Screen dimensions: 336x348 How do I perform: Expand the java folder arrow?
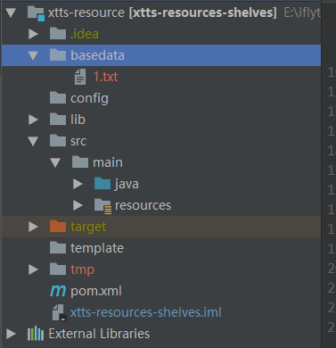[x=78, y=184]
